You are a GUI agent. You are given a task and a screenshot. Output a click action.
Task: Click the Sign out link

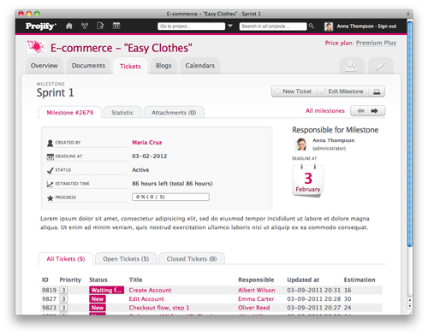387,27
